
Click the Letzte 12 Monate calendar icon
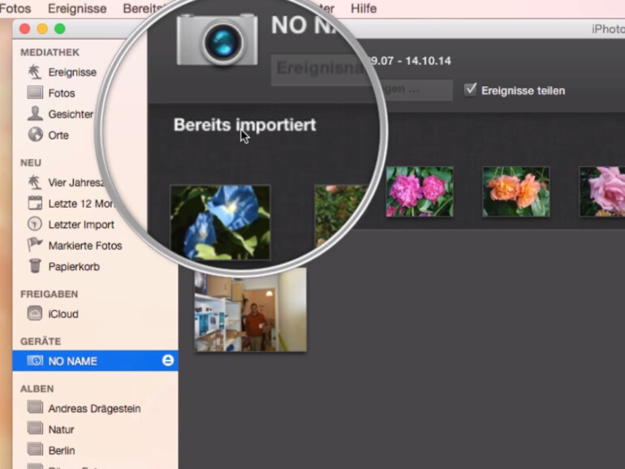(x=35, y=203)
